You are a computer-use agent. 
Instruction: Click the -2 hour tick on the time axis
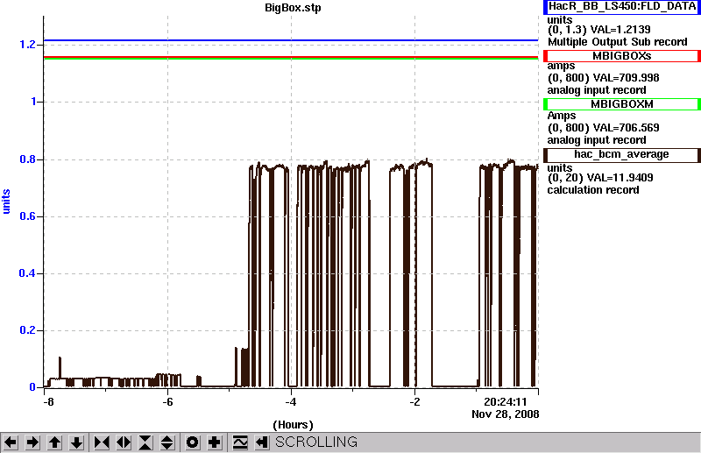click(x=414, y=402)
